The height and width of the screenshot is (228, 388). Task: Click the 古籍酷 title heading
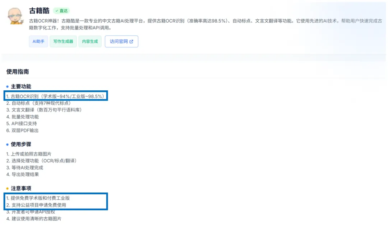[x=39, y=11]
